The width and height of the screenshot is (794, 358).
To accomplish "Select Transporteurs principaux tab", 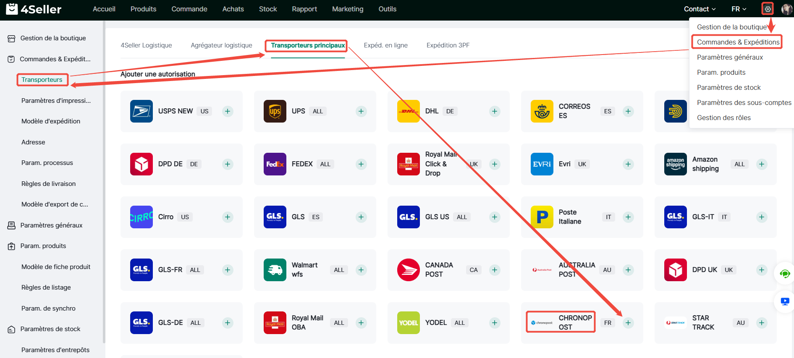I will point(308,45).
